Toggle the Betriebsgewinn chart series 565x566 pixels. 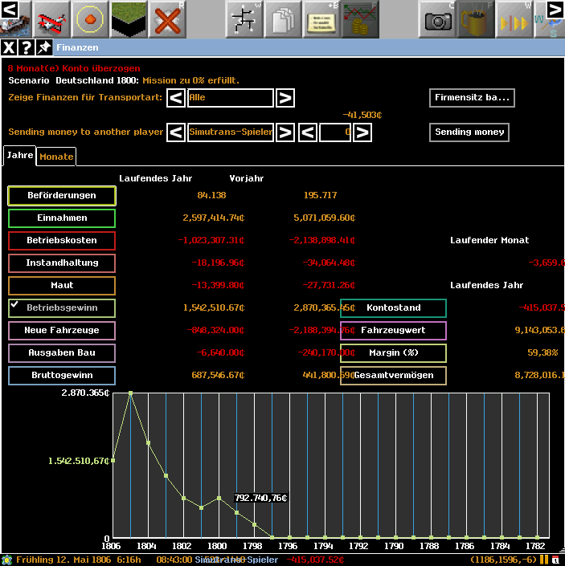click(62, 307)
